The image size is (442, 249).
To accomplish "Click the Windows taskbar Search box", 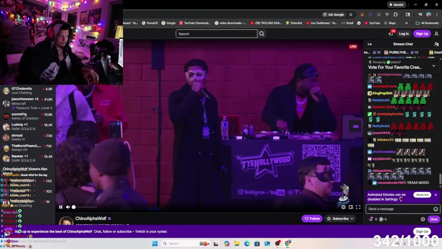I will (186, 243).
